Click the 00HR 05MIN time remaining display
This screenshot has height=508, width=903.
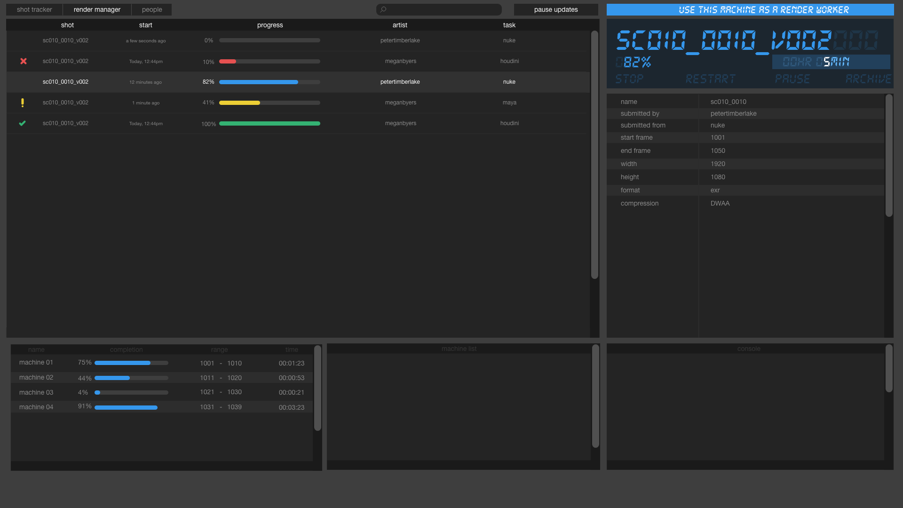(x=831, y=62)
